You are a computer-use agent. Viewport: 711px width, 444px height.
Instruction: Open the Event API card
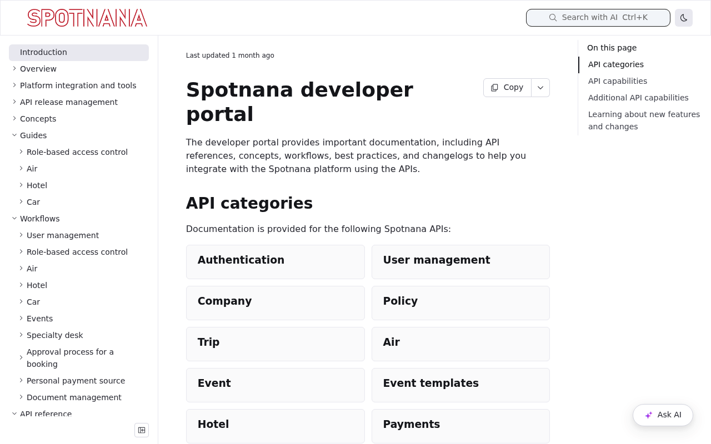coord(276,385)
